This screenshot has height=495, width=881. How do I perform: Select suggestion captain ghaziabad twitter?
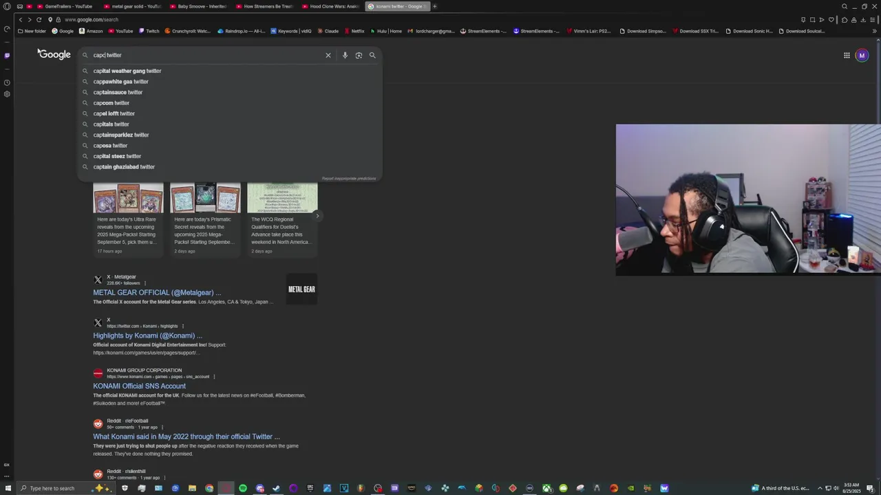pos(124,167)
